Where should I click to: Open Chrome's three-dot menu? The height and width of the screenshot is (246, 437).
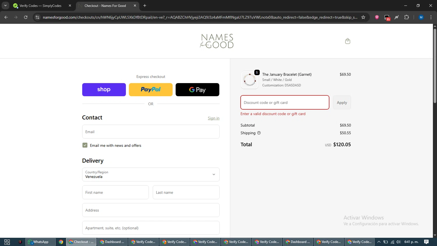431,17
